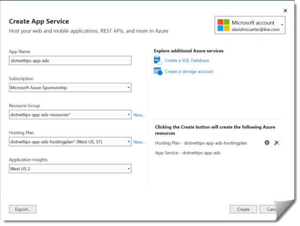Click the Cancel button
The image size is (300, 226).
(270, 209)
